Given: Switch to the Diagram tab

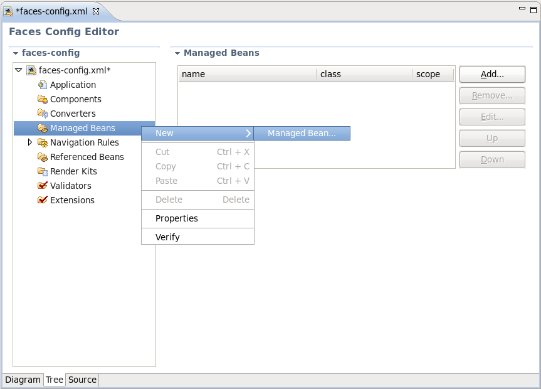Looking at the screenshot, I should 23,380.
